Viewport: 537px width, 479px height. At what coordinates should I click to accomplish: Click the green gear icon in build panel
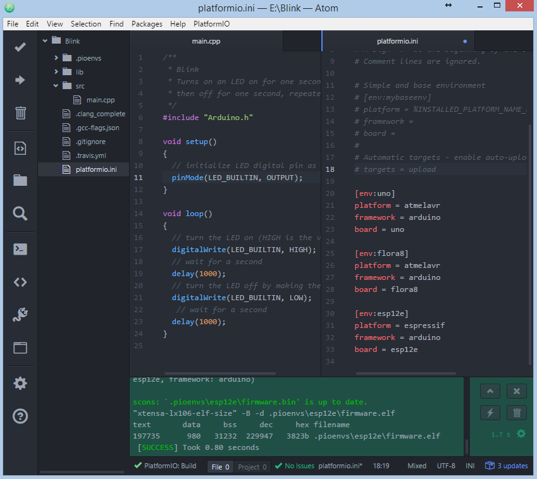tap(521, 434)
